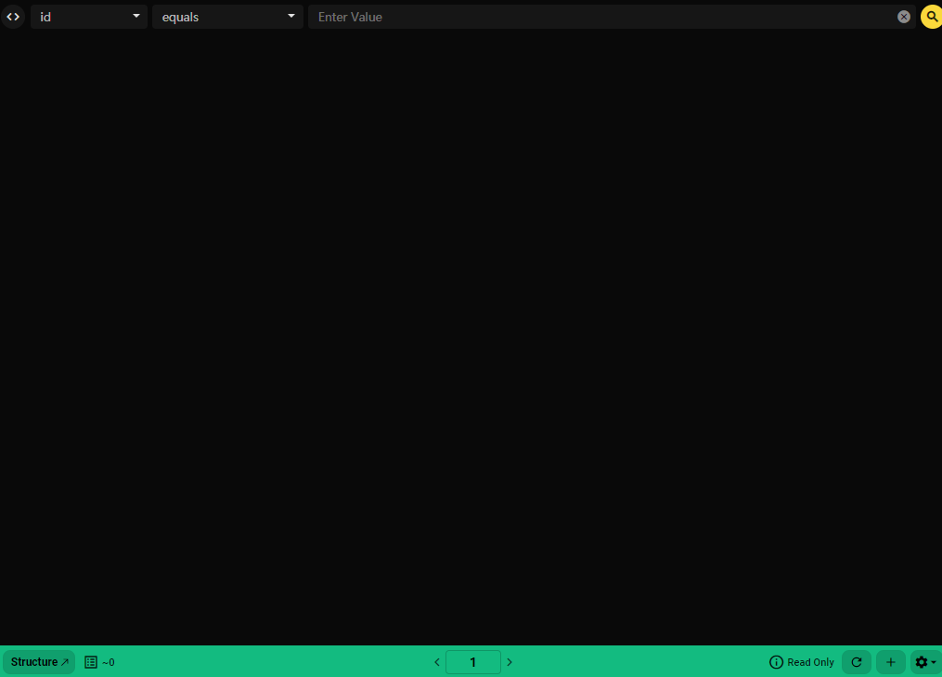The height and width of the screenshot is (677, 942).
Task: Toggle the SQL filter mode icon
Action: pos(13,16)
